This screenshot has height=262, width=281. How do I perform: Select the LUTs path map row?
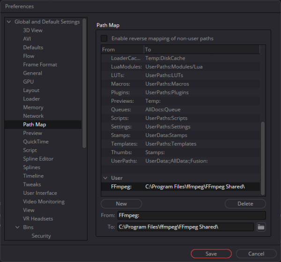coord(180,75)
